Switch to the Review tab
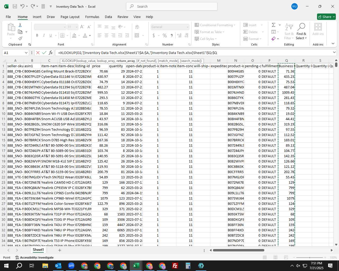 (x=123, y=17)
